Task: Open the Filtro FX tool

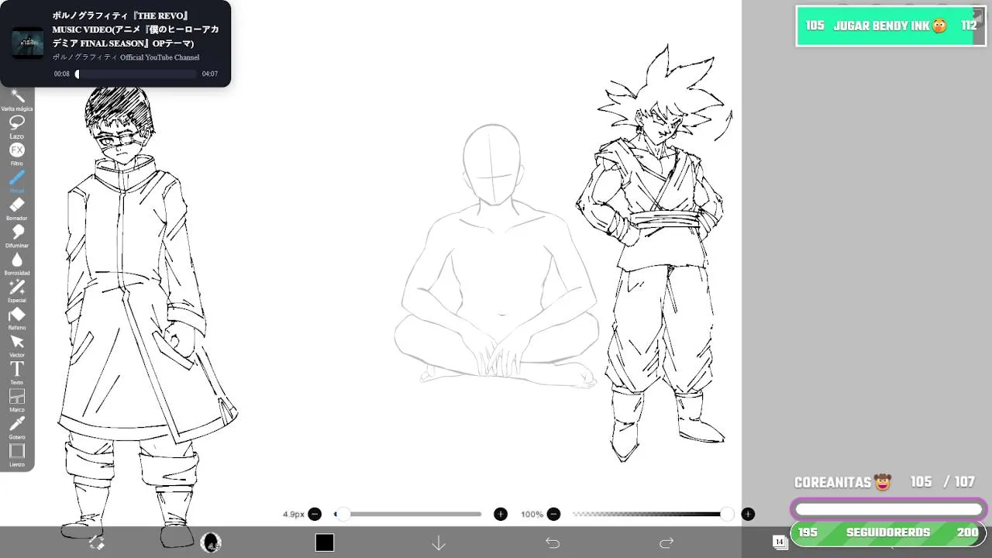Action: pos(17,153)
